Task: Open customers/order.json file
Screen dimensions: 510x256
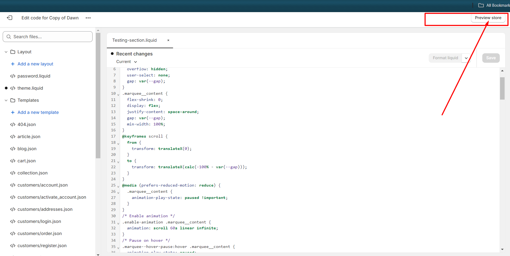Action: pos(40,233)
